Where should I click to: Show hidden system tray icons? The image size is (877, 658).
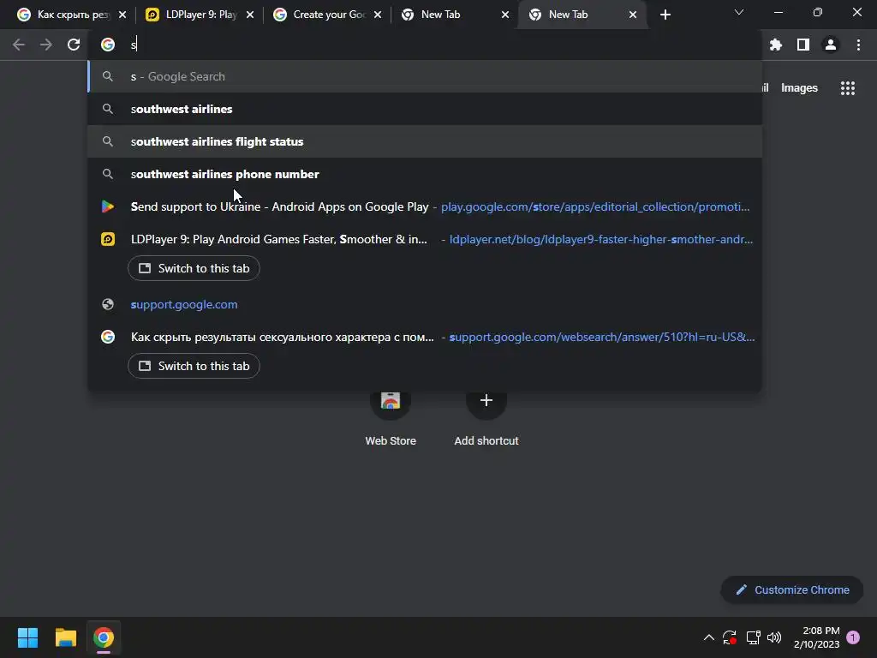pyautogui.click(x=708, y=637)
